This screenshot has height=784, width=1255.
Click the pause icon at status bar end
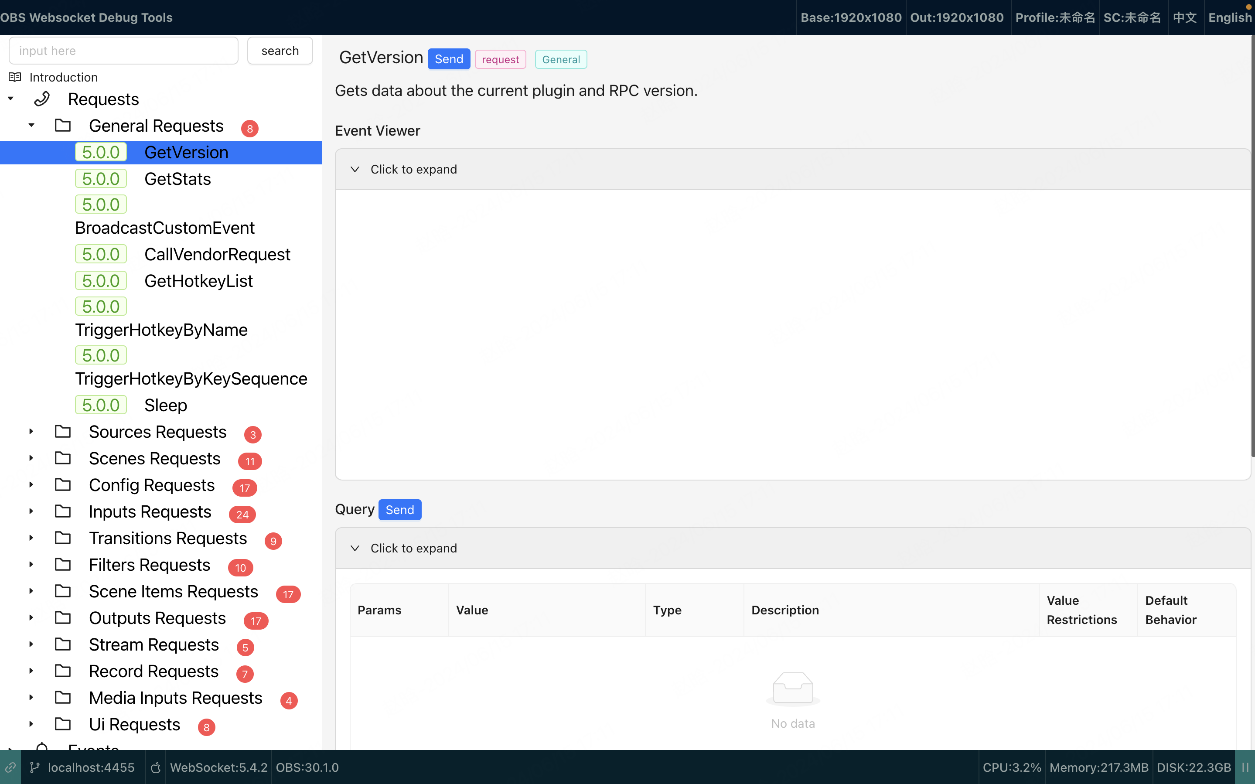tap(1245, 767)
